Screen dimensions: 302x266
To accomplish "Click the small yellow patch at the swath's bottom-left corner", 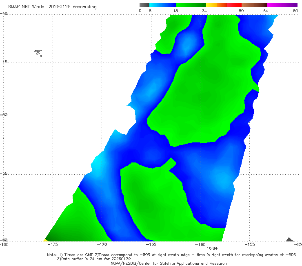I will click(45, 240).
